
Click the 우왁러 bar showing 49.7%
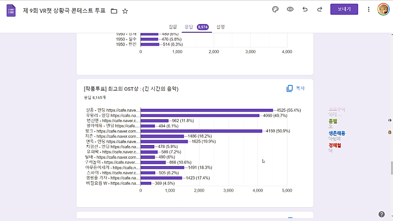pyautogui.click(x=200, y=116)
